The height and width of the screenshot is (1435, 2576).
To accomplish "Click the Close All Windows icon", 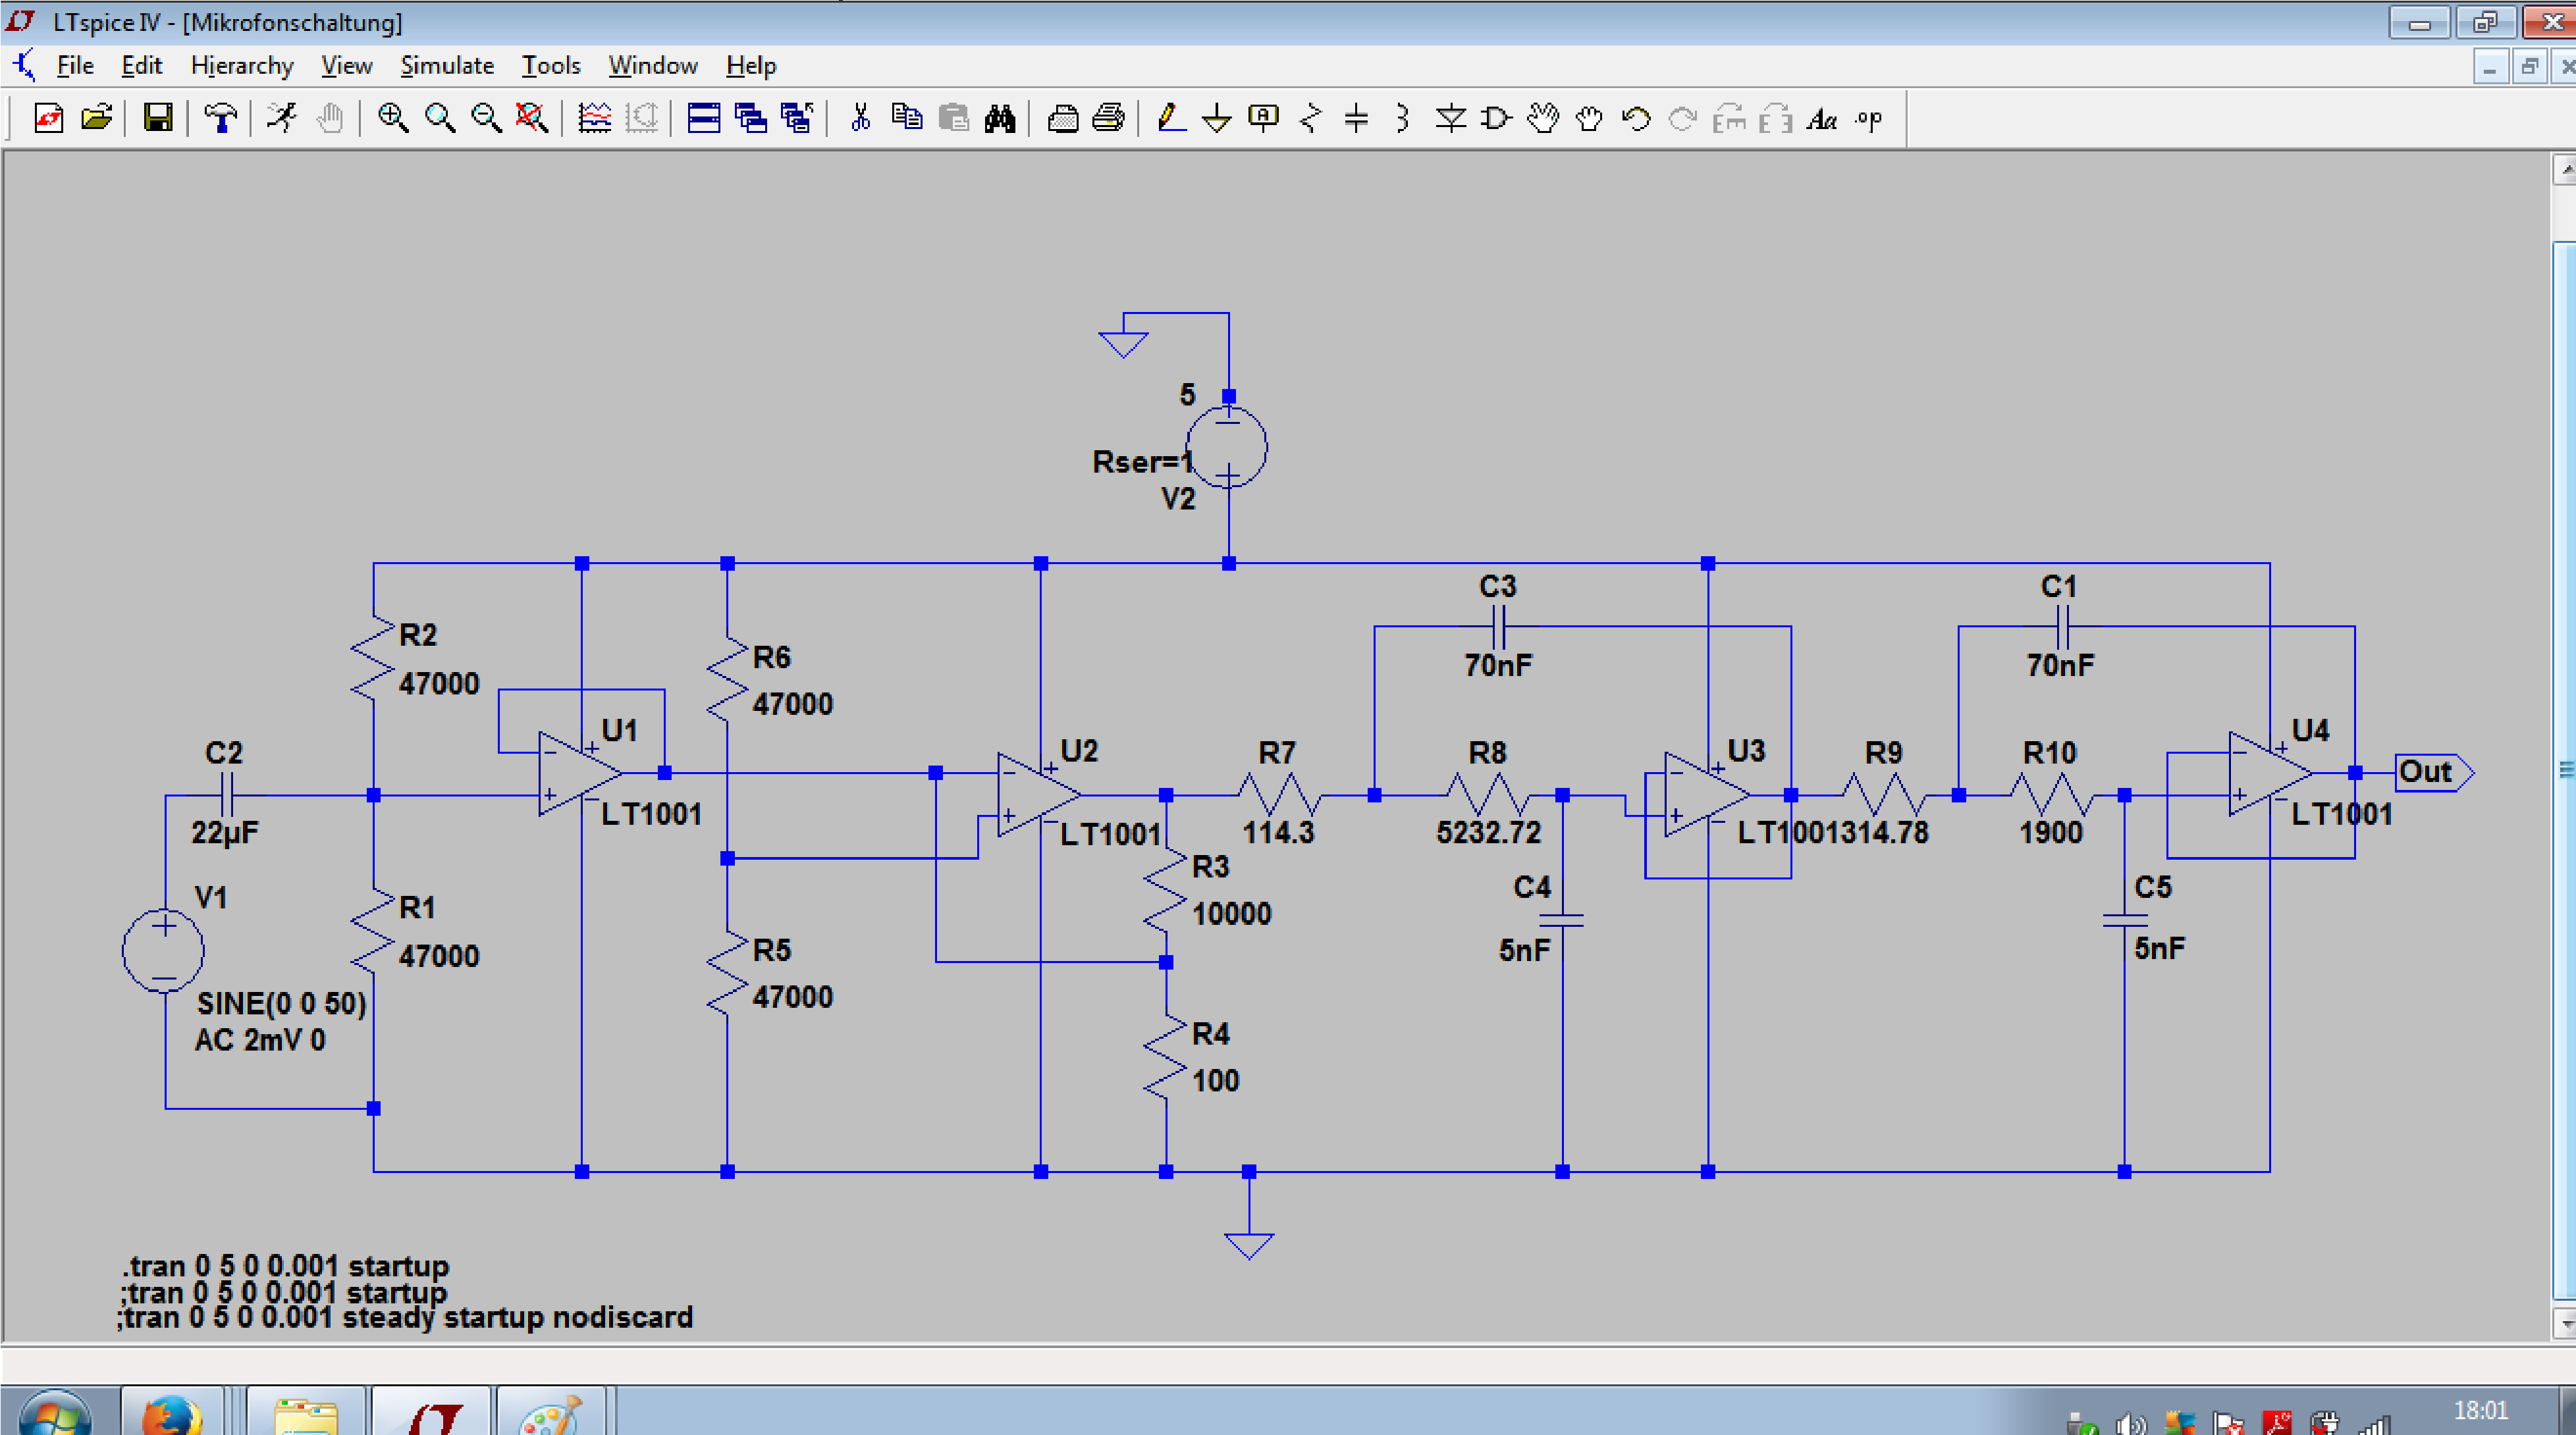I will pyautogui.click(x=797, y=118).
